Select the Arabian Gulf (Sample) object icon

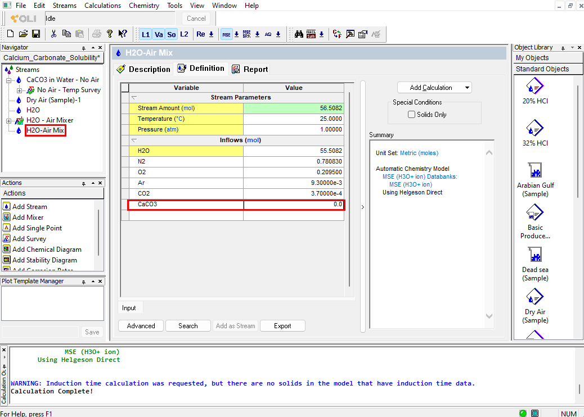[535, 170]
